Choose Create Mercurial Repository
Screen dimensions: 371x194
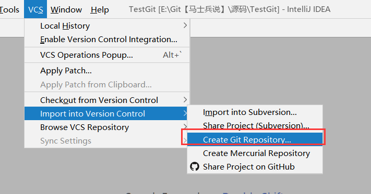click(255, 153)
